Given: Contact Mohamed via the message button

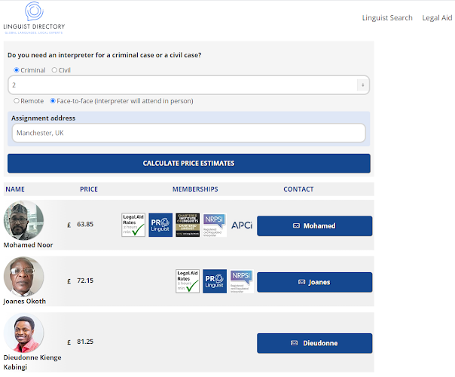Looking at the screenshot, I should (x=315, y=225).
